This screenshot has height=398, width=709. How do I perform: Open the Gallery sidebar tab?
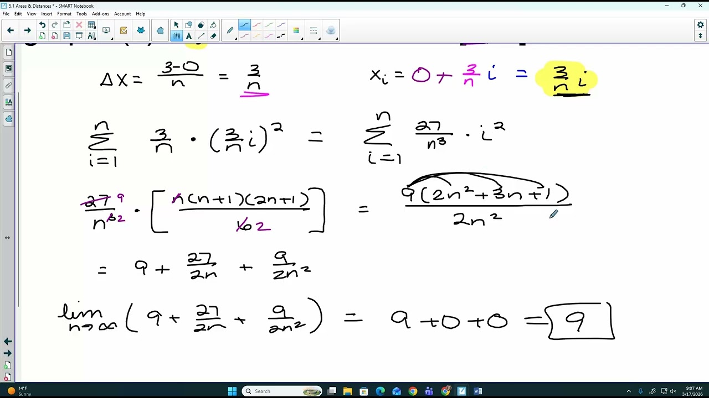click(x=8, y=69)
